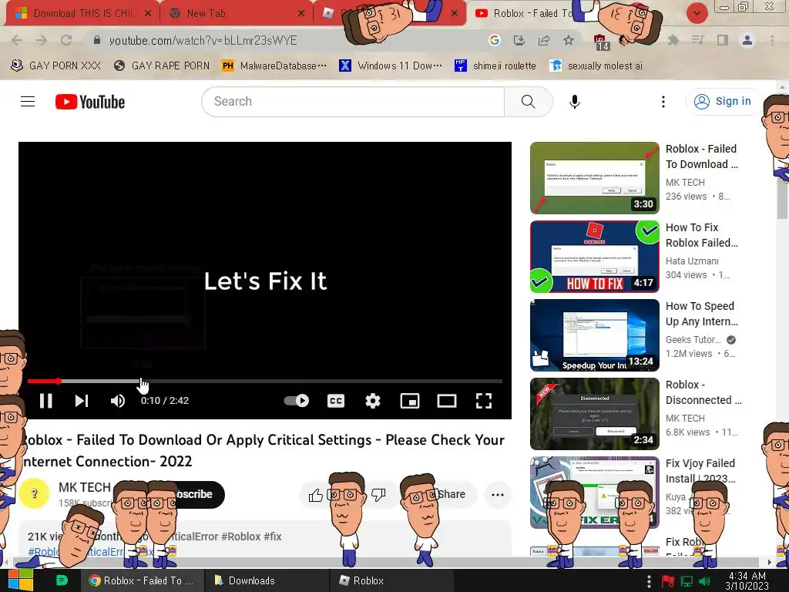Viewport: 789px width, 592px height.
Task: Enter full screen mode
Action: point(484,401)
